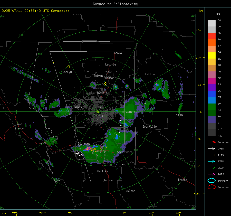This screenshot has height=216, width=231.
Task: Click the Olds city label
Action: [98, 107]
